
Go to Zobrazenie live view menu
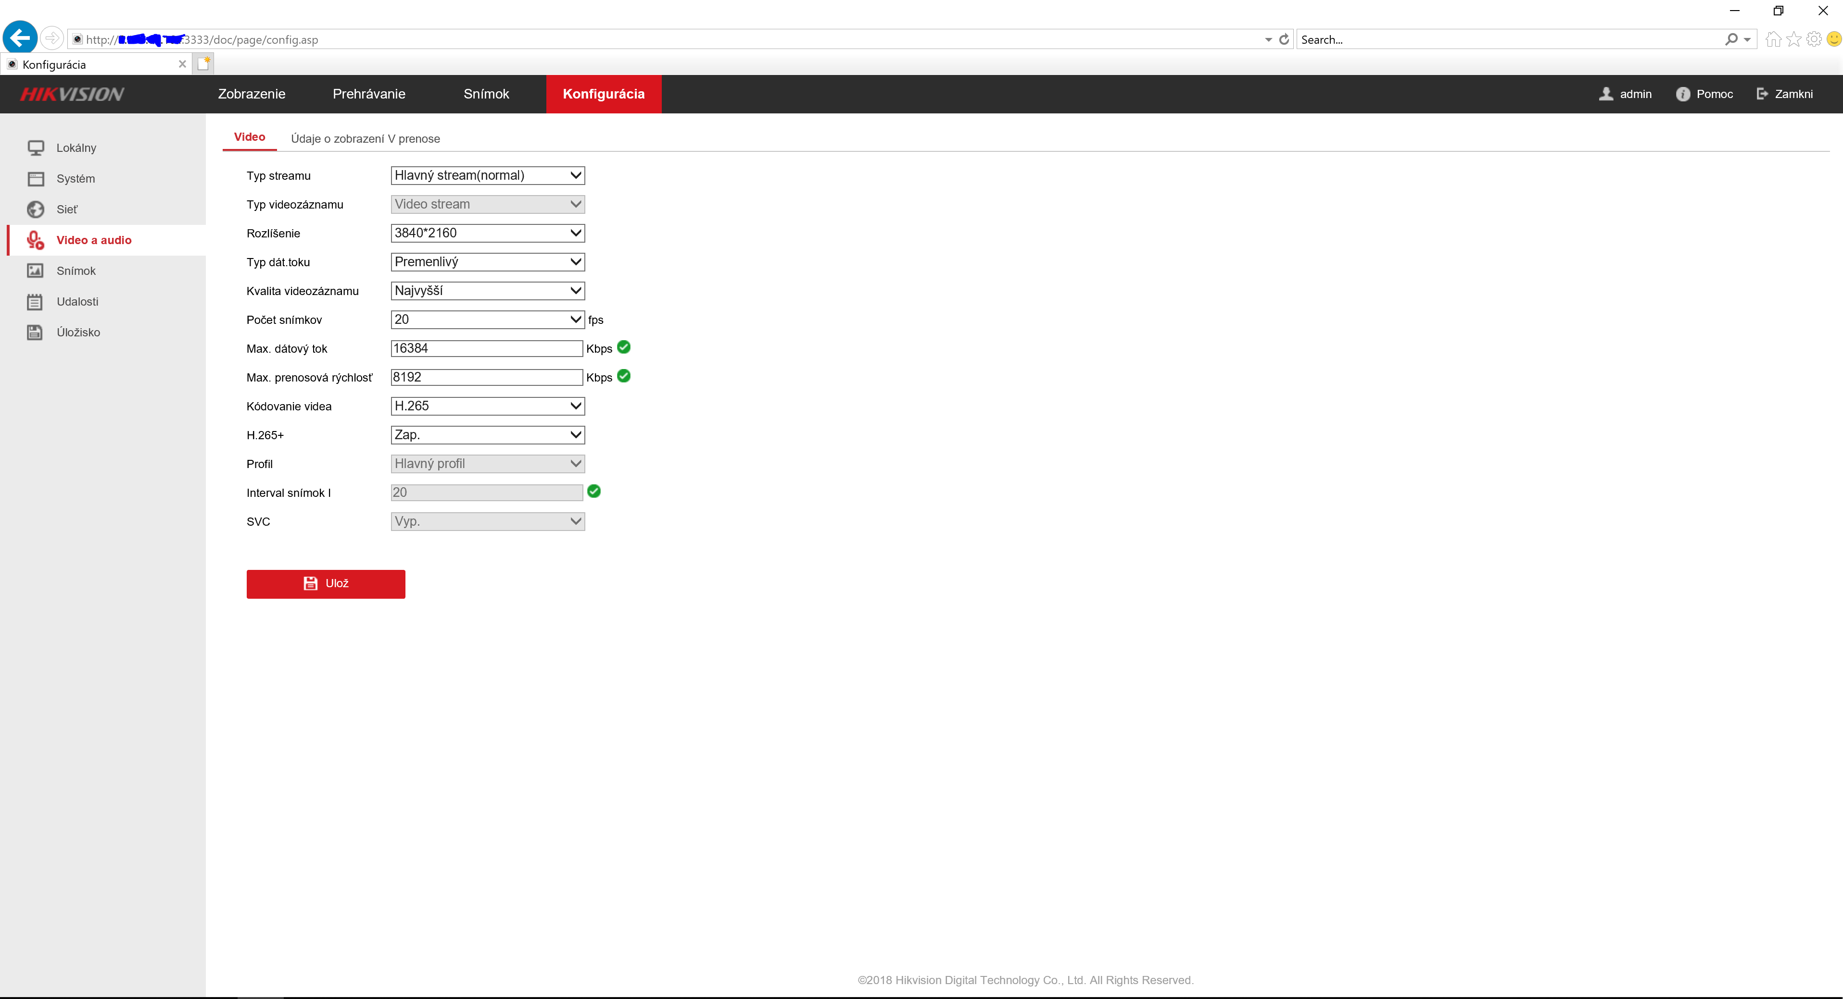point(251,94)
